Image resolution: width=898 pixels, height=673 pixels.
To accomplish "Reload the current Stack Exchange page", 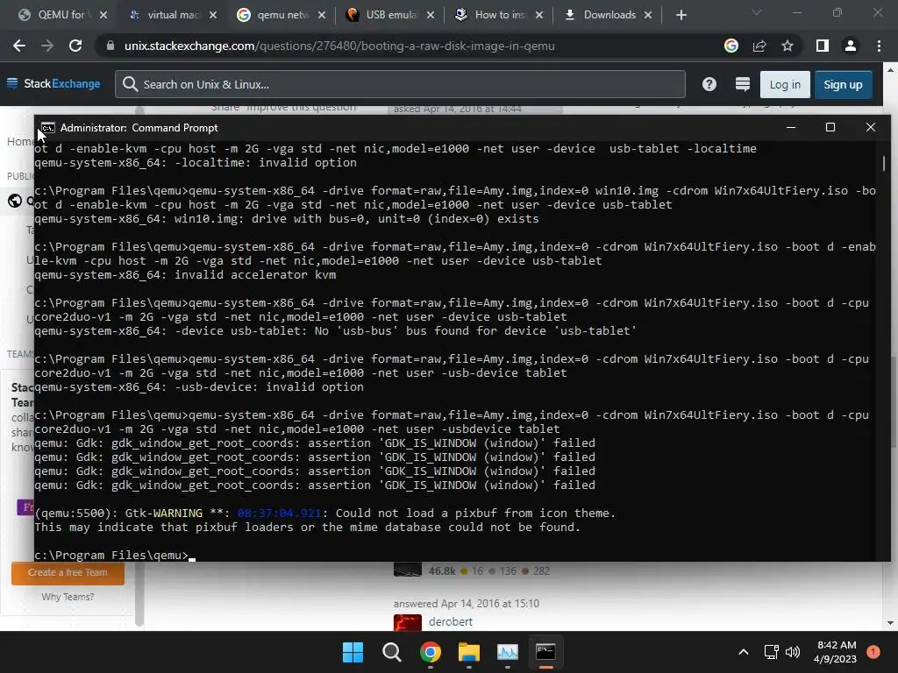I will (75, 46).
